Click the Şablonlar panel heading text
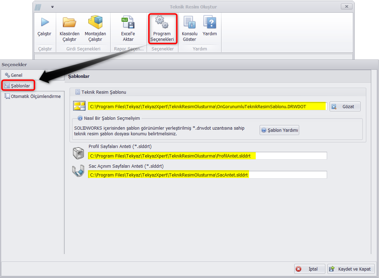Viewport: 379px width, 278px height. click(78, 76)
